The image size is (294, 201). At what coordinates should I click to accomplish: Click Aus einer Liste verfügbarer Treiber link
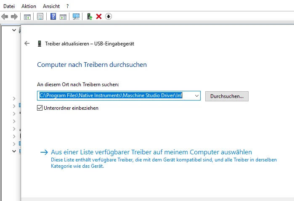151,152
